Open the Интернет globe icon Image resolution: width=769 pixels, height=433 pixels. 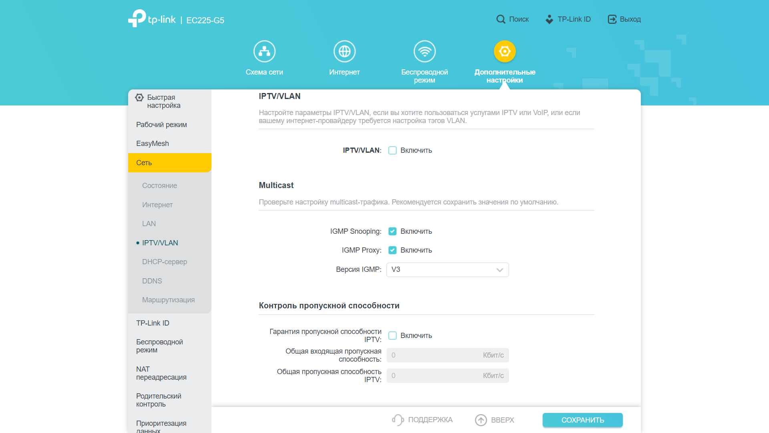point(344,51)
